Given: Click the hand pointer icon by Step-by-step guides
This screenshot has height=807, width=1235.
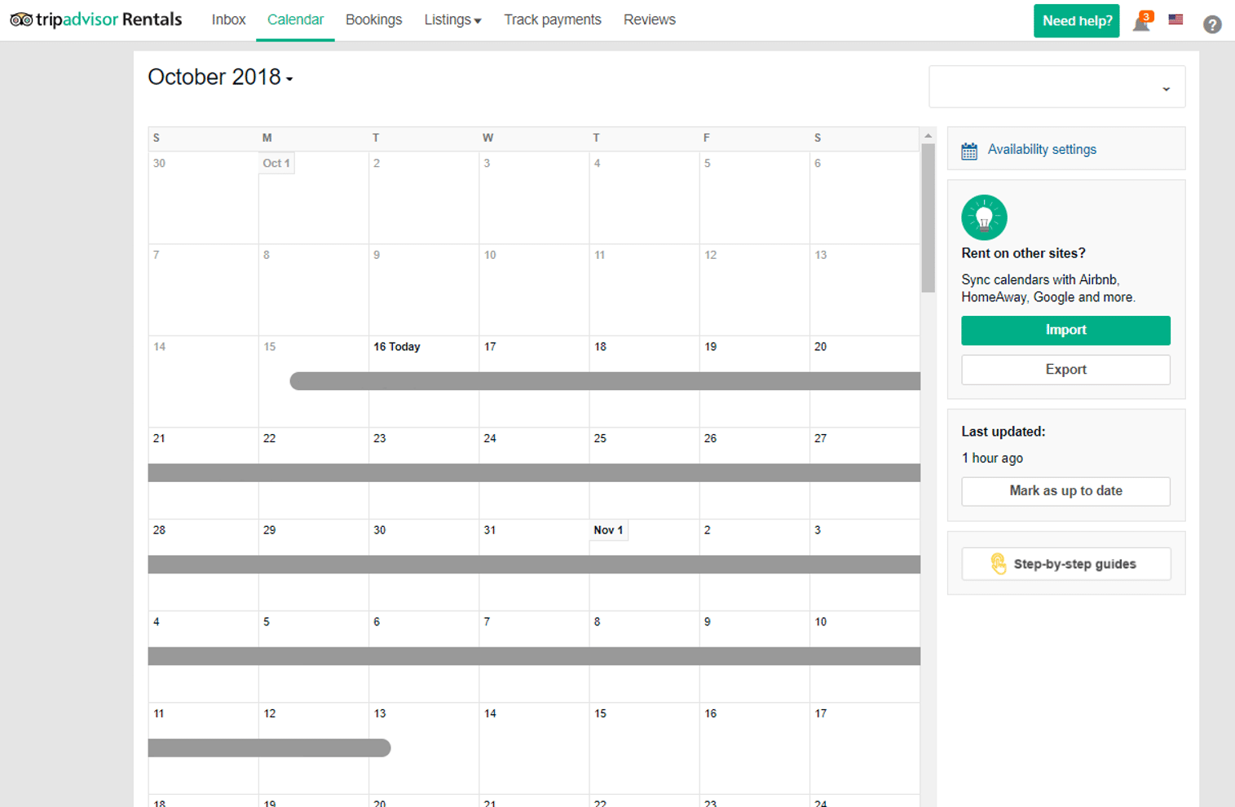Looking at the screenshot, I should 999,564.
